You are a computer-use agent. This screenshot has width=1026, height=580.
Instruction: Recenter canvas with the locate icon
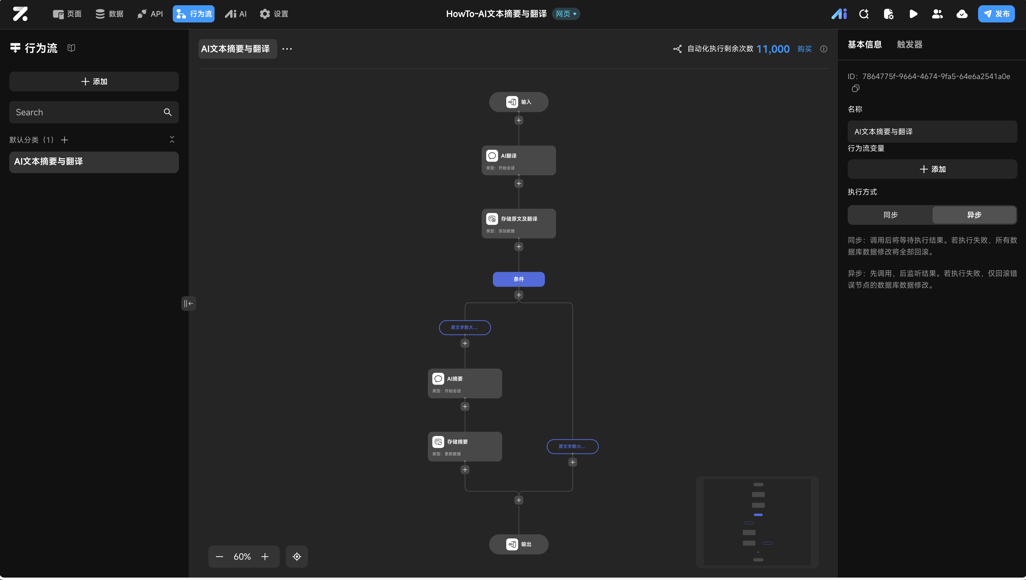click(297, 557)
